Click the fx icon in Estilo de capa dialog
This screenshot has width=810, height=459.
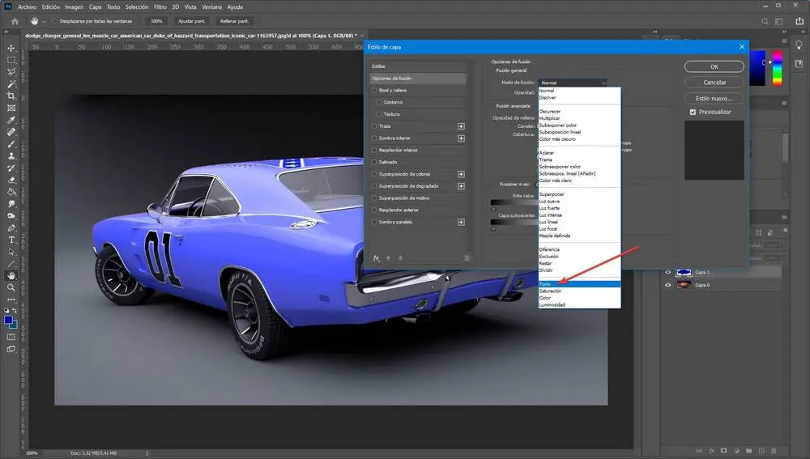pyautogui.click(x=377, y=257)
